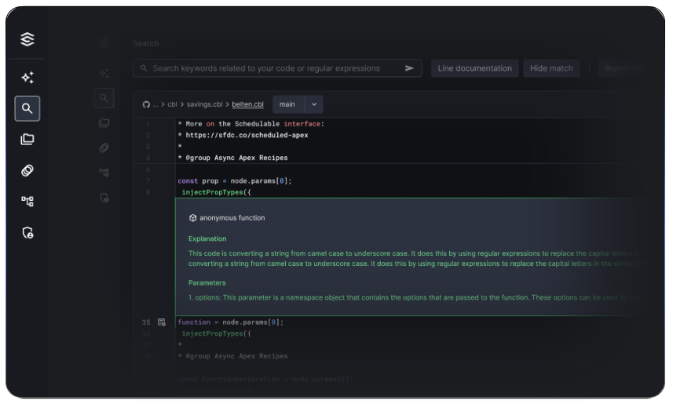Click the stacked layers logo in sidebar
The width and height of the screenshot is (673, 404).
coord(27,39)
